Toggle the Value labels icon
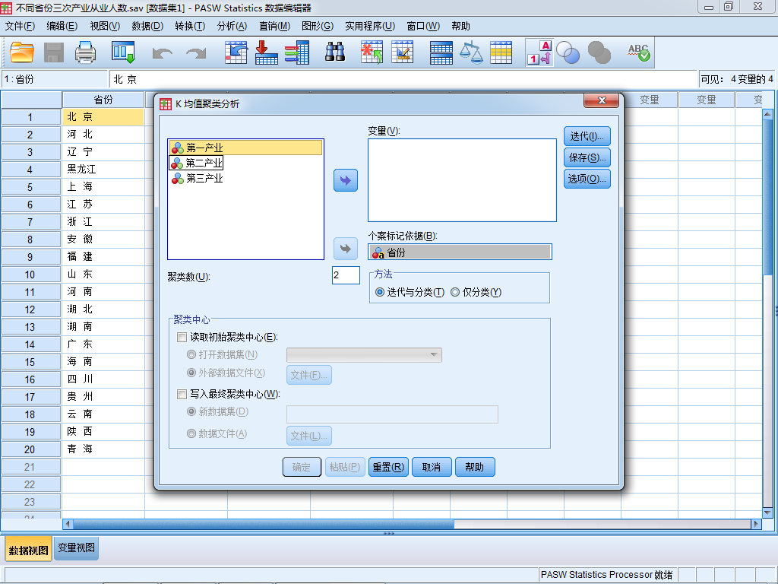This screenshot has height=584, width=778. [539, 52]
